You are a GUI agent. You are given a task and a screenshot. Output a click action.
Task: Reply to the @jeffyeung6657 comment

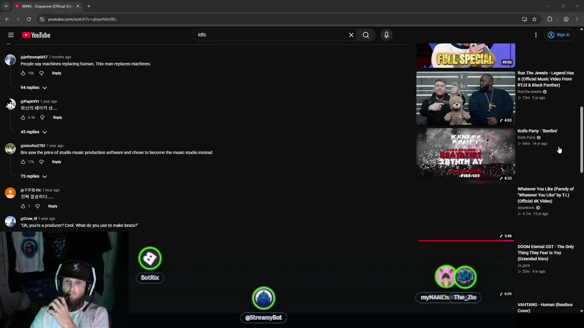tap(57, 73)
